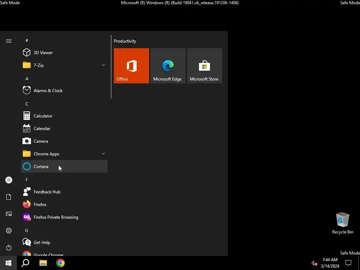This screenshot has height=270, width=360.
Task: Open the Microsoft Store tile
Action: pyautogui.click(x=205, y=66)
